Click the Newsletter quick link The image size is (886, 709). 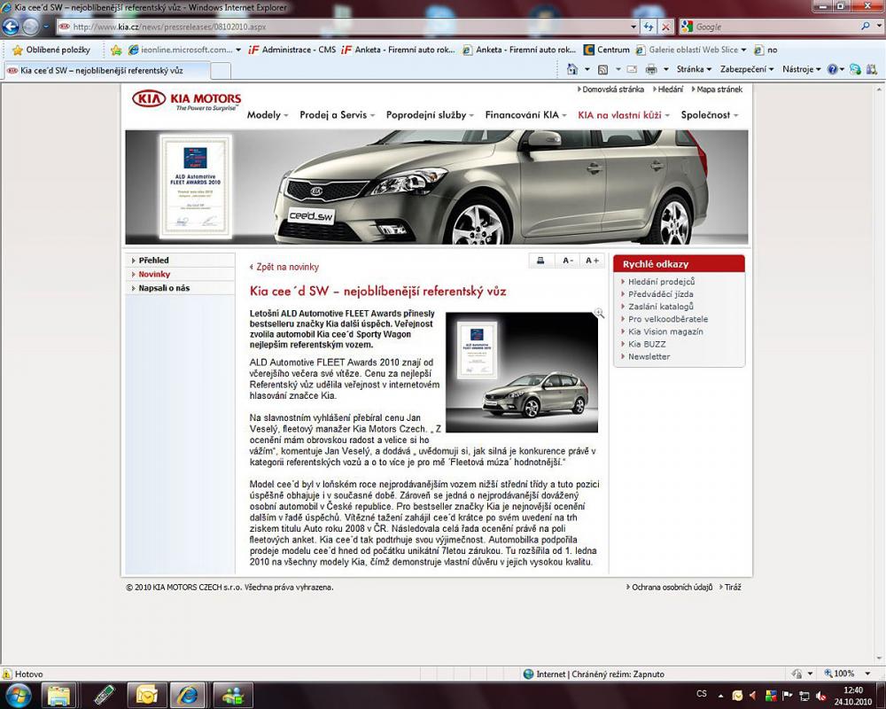tap(649, 356)
